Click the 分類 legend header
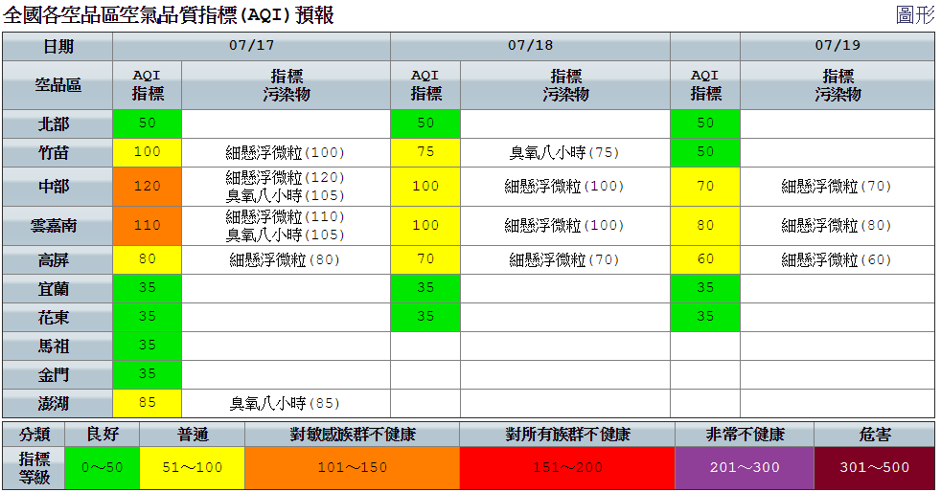 click(34, 435)
